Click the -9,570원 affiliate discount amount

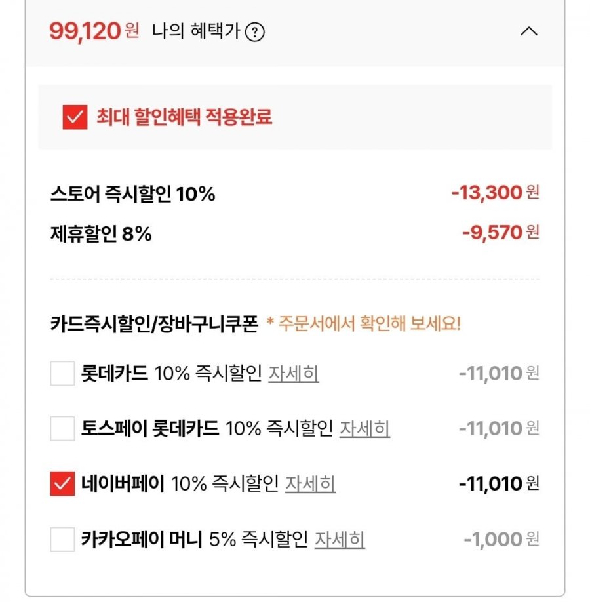coord(500,232)
